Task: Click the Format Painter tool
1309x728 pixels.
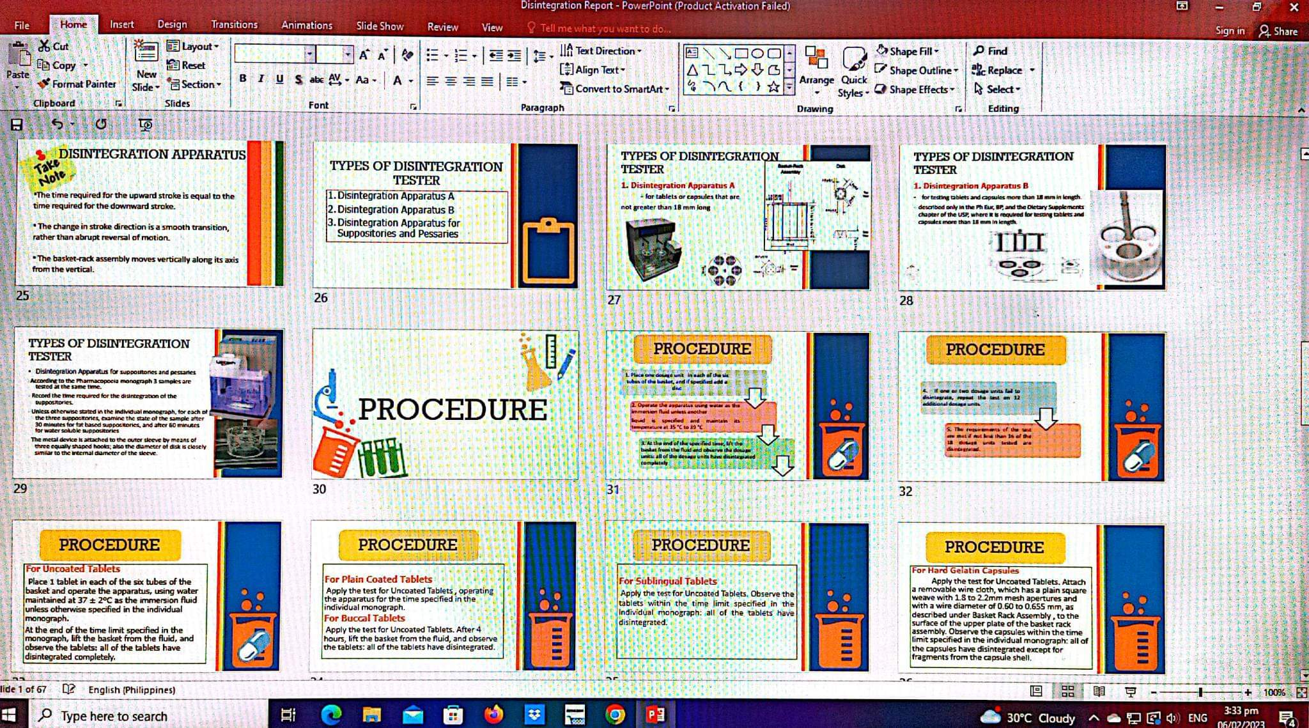Action: point(77,84)
